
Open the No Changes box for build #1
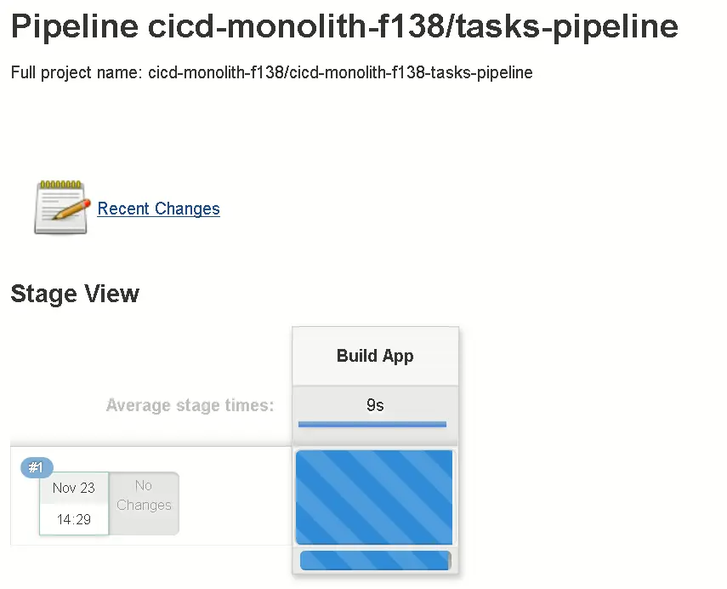(x=144, y=495)
